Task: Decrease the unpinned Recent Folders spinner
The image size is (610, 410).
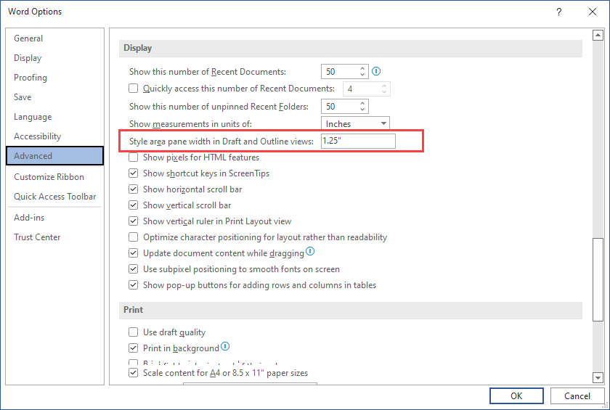Action: (x=362, y=109)
